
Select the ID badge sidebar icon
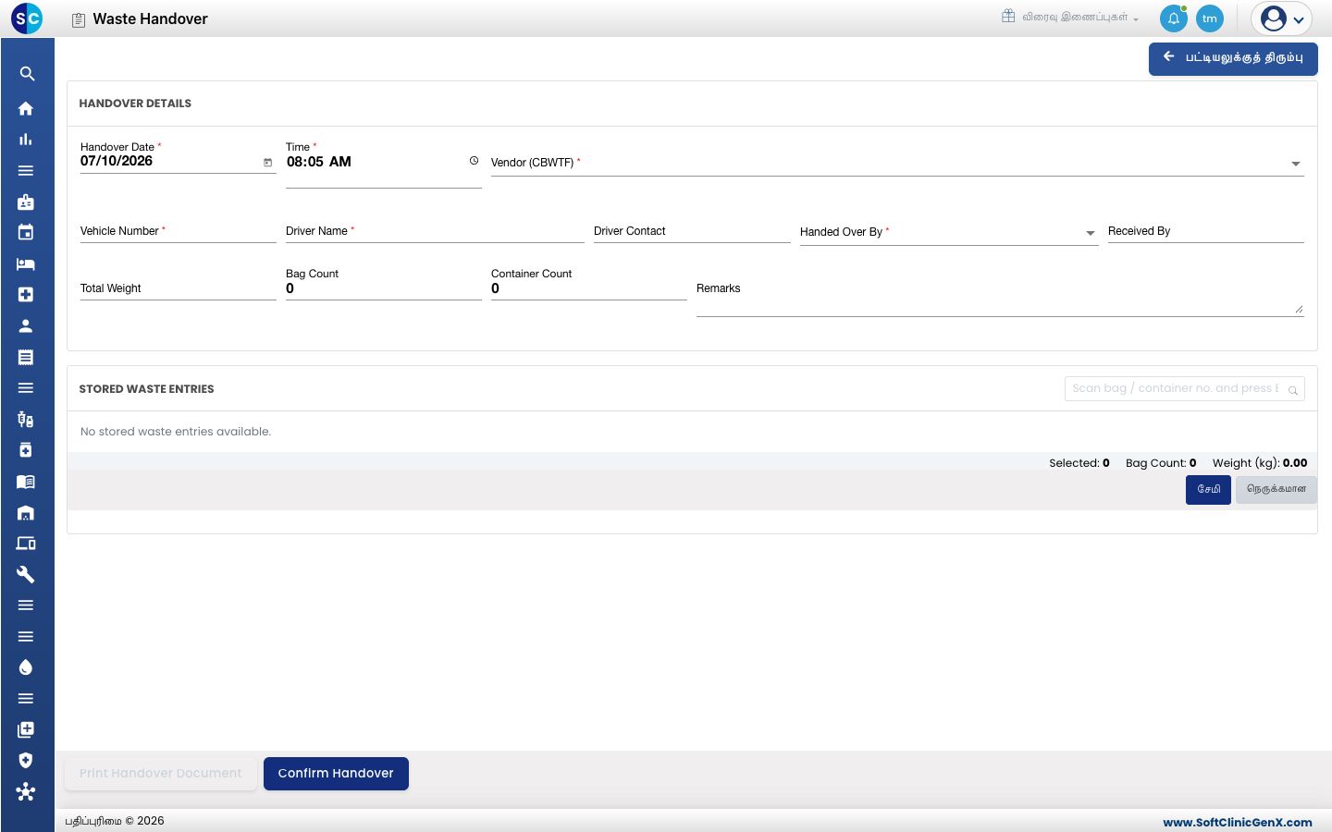[x=26, y=202]
